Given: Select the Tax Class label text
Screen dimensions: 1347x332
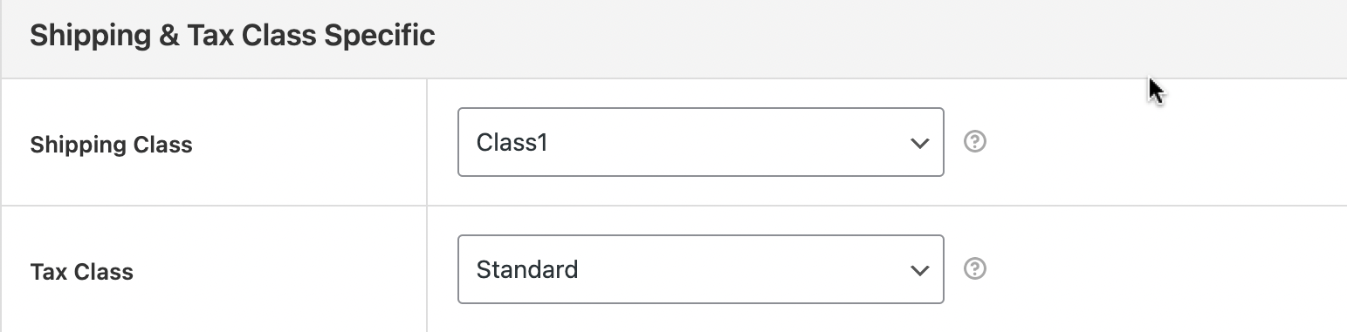Looking at the screenshot, I should point(81,272).
